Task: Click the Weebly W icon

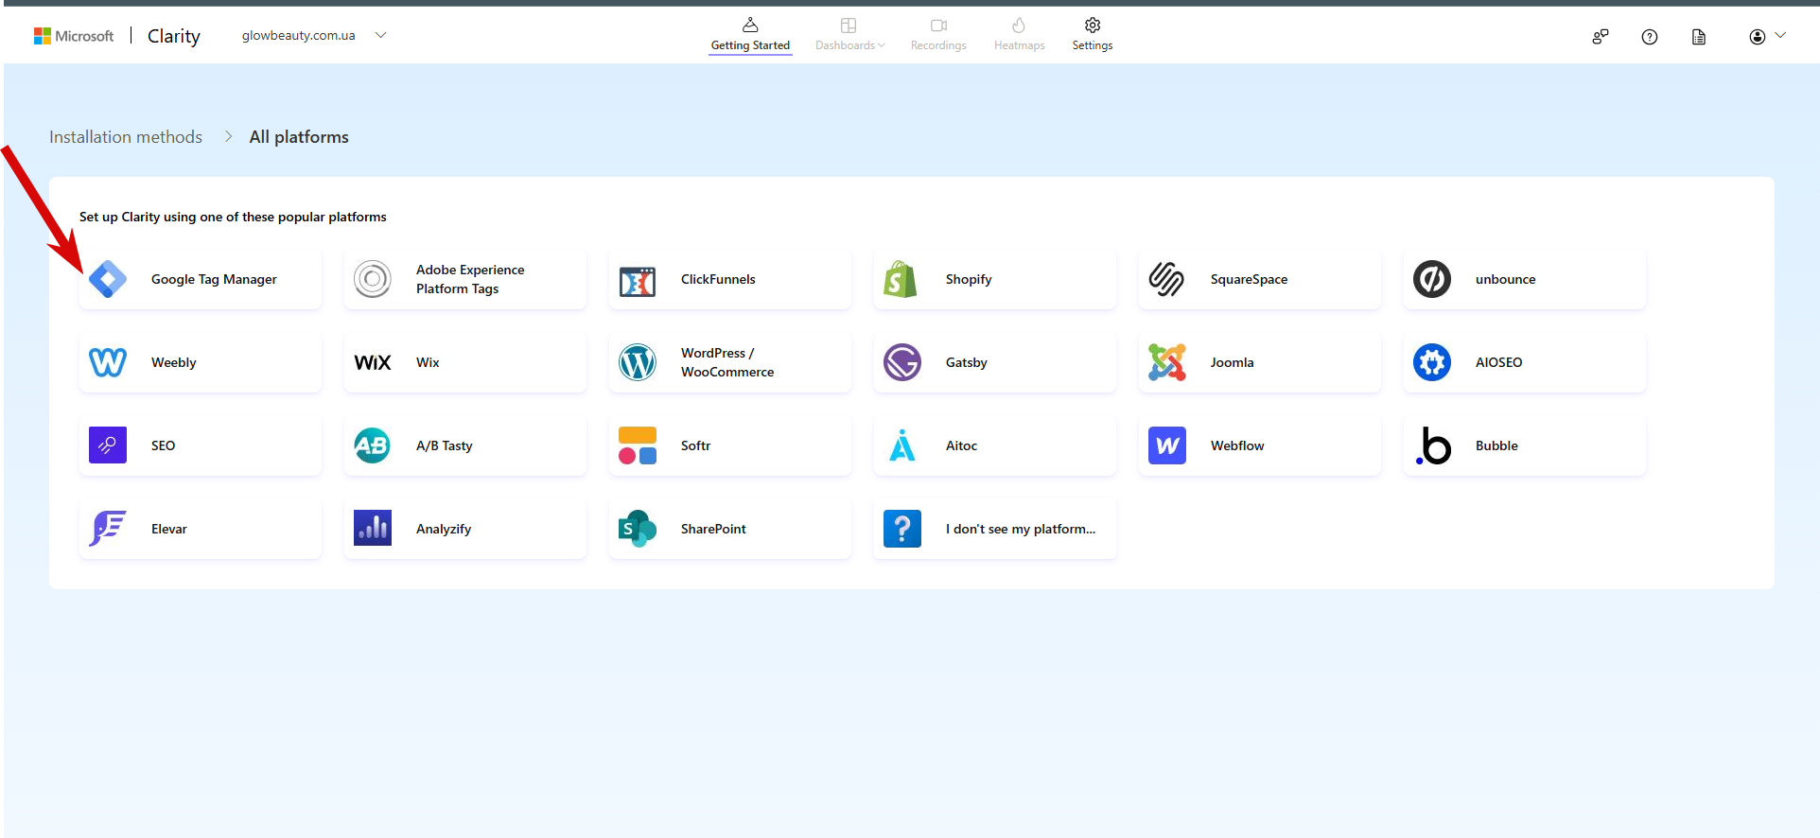Action: [x=108, y=362]
